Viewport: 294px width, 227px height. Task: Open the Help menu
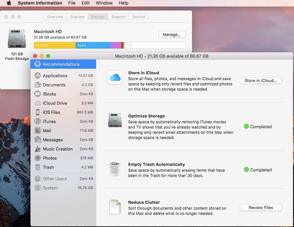(x=123, y=3)
